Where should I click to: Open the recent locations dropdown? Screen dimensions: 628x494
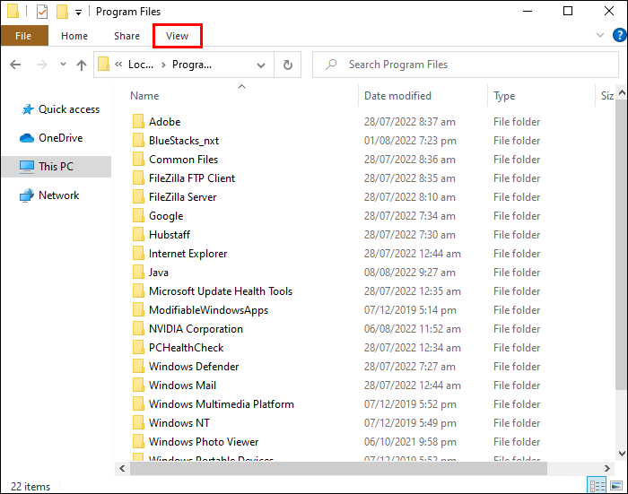[63, 64]
